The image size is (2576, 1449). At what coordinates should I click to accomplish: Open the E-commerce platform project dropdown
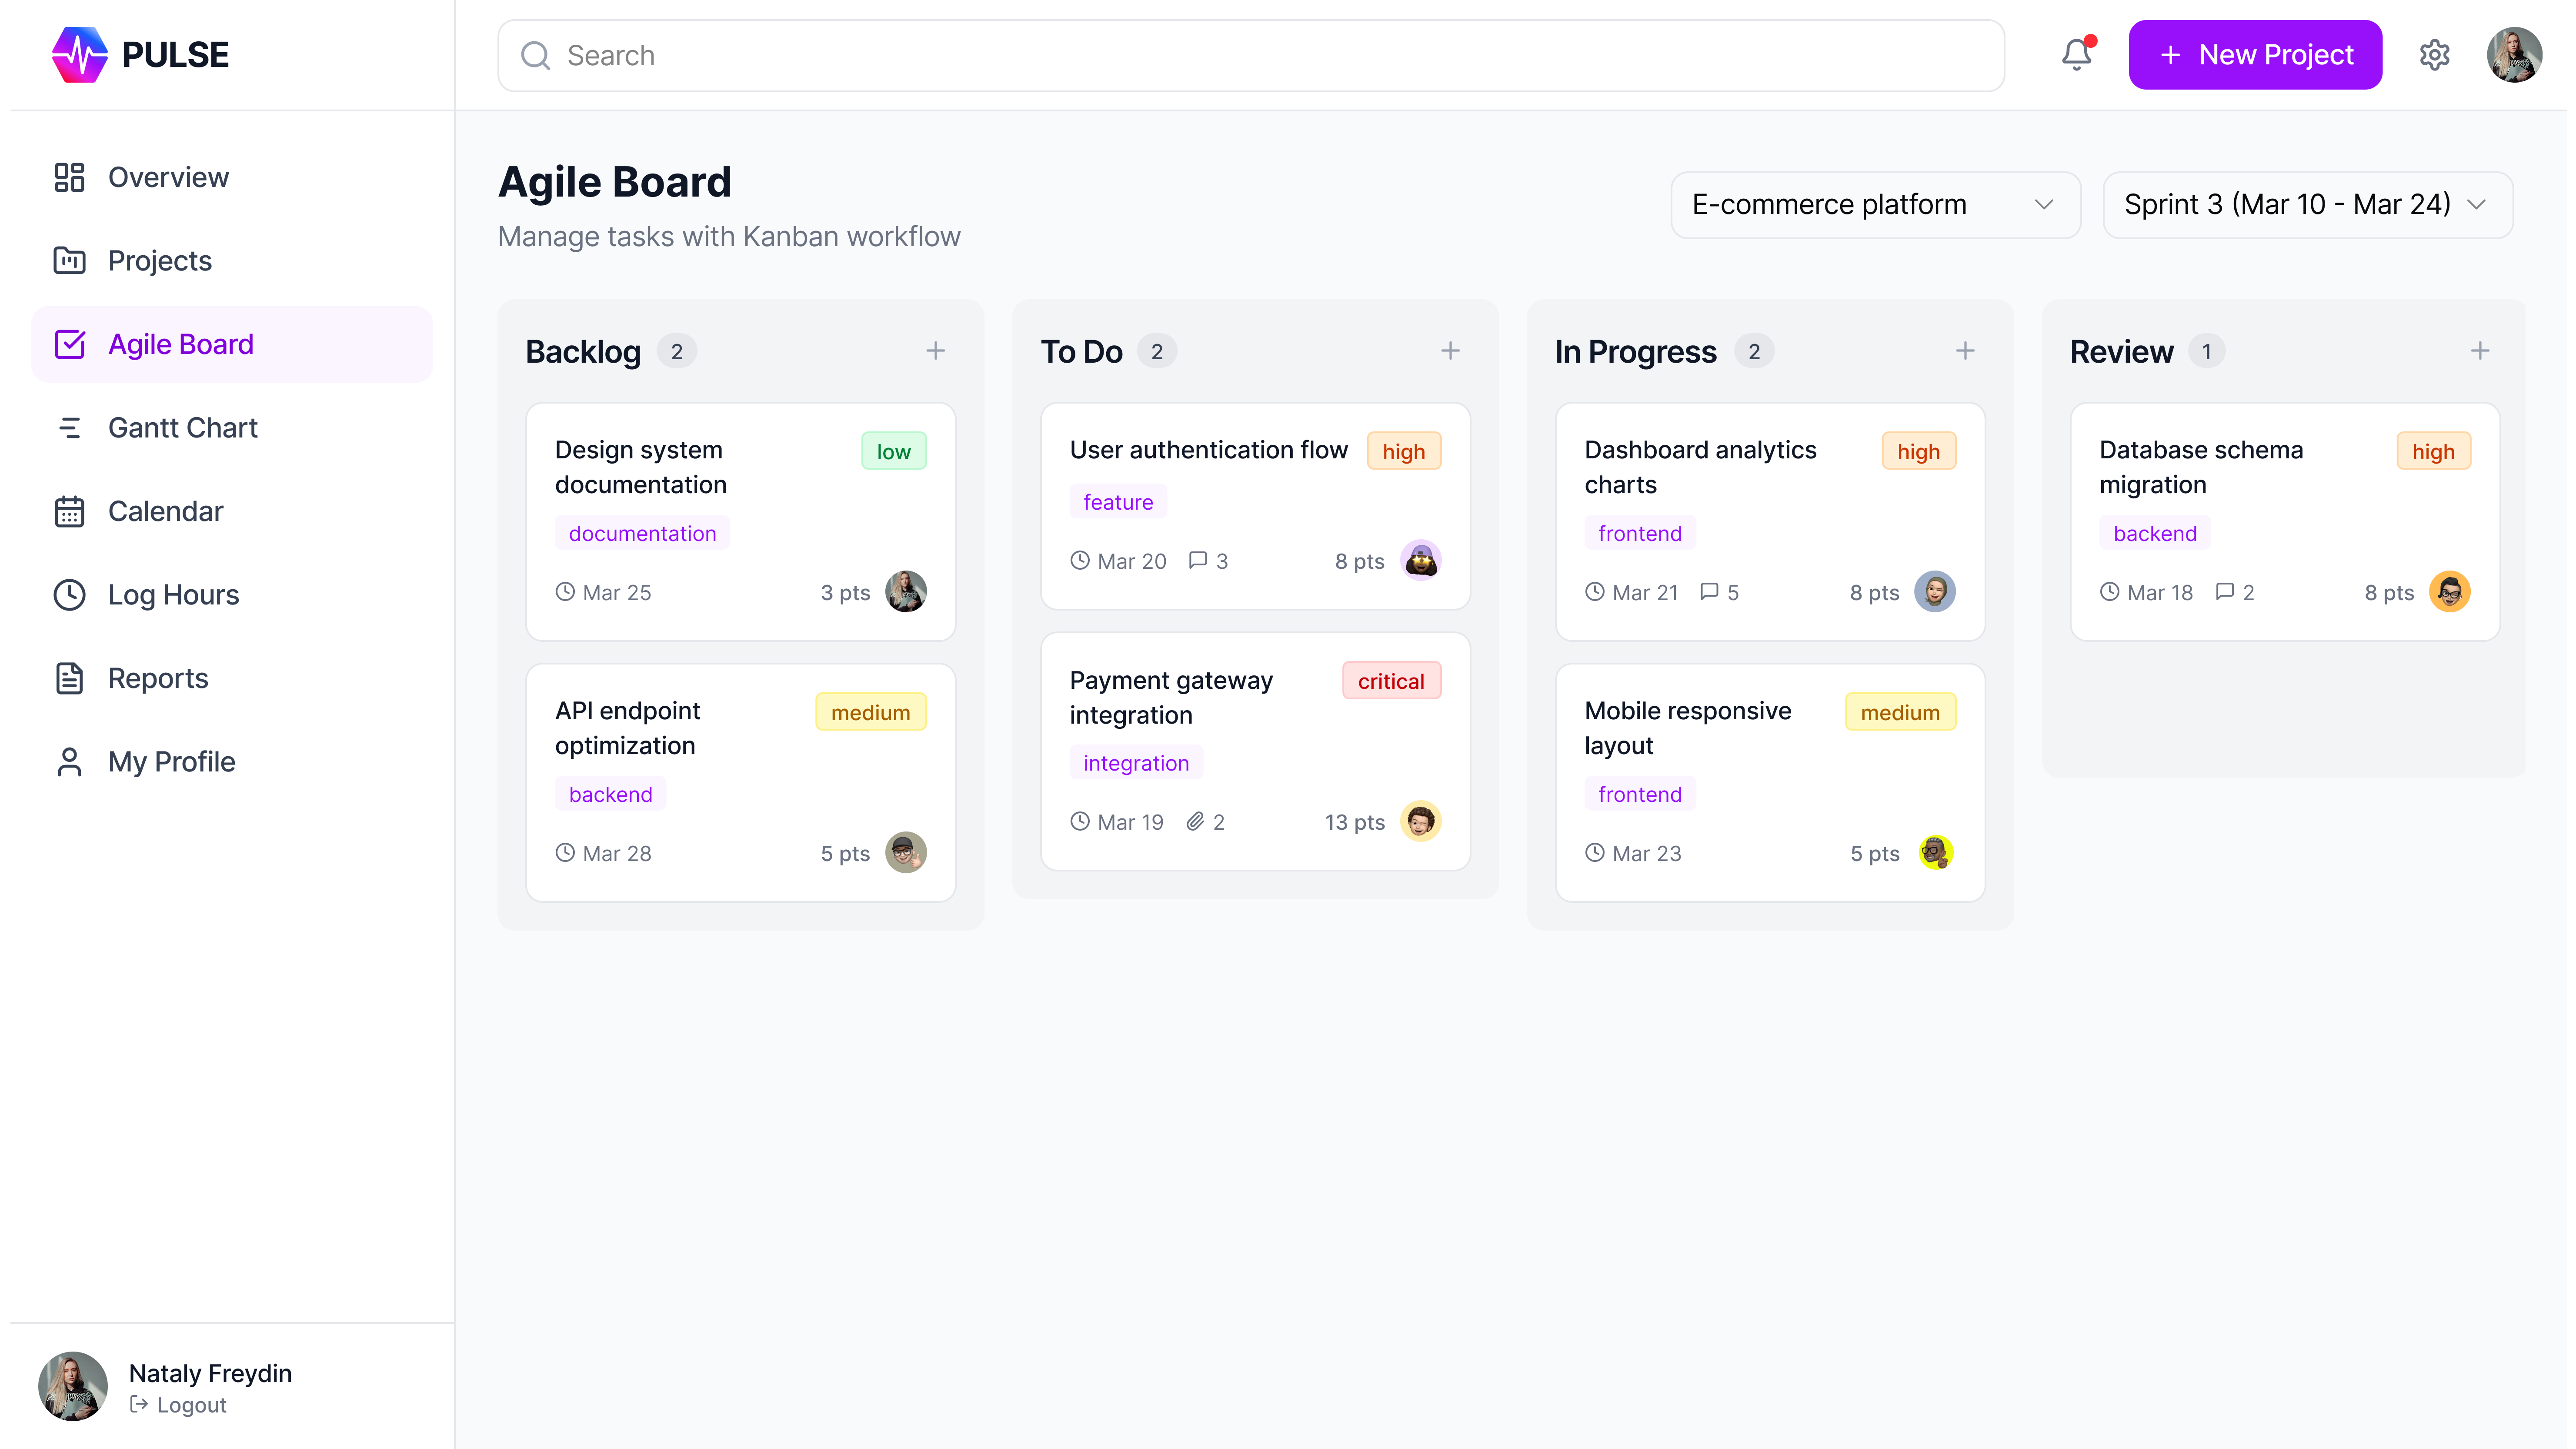click(1876, 205)
